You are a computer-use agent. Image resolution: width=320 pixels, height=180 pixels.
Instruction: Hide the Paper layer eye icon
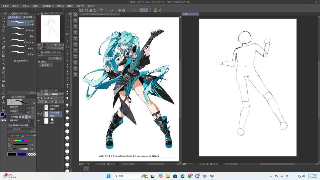[38, 121]
